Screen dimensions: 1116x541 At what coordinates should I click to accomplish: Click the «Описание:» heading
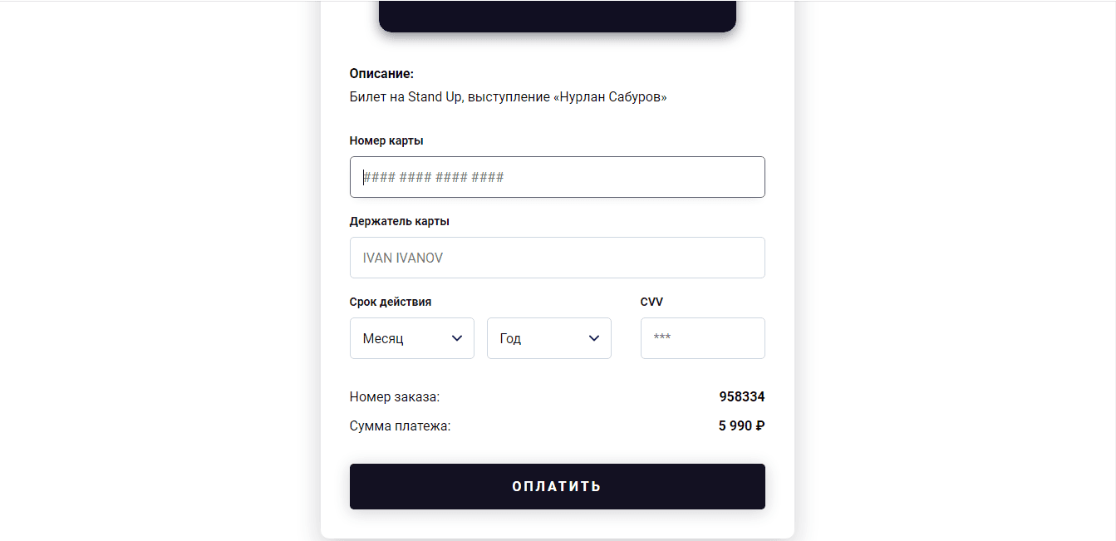[381, 74]
